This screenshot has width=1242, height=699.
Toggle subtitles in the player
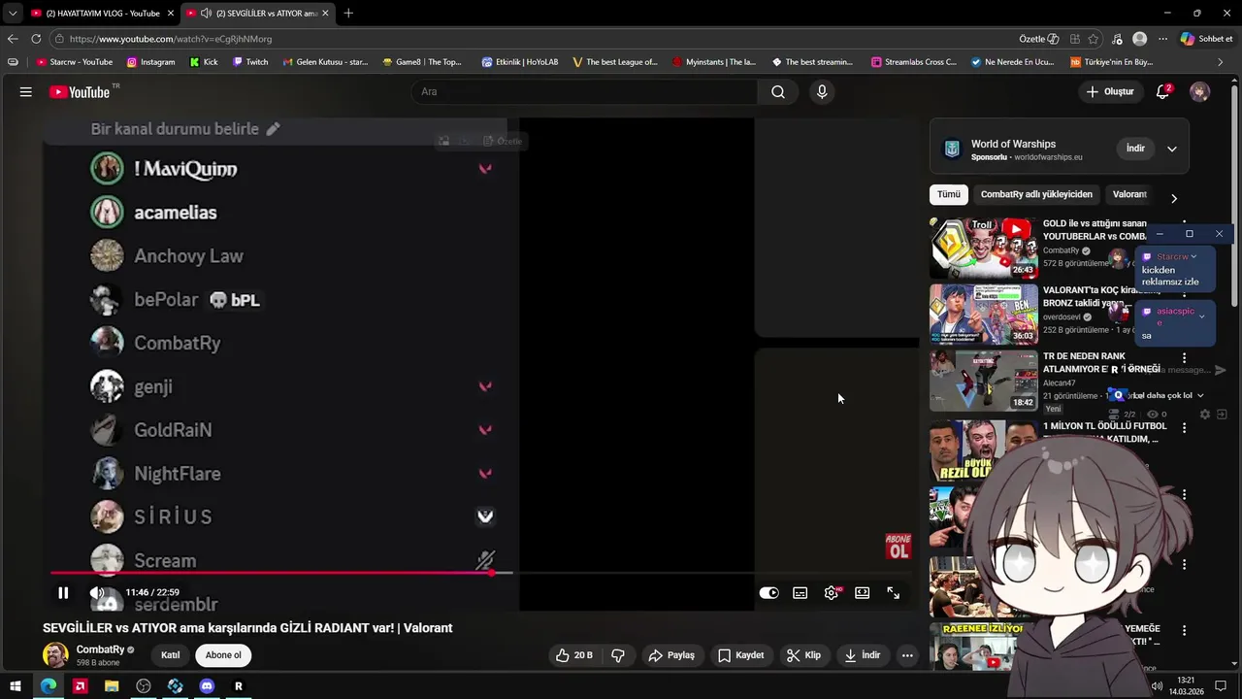coord(801,593)
